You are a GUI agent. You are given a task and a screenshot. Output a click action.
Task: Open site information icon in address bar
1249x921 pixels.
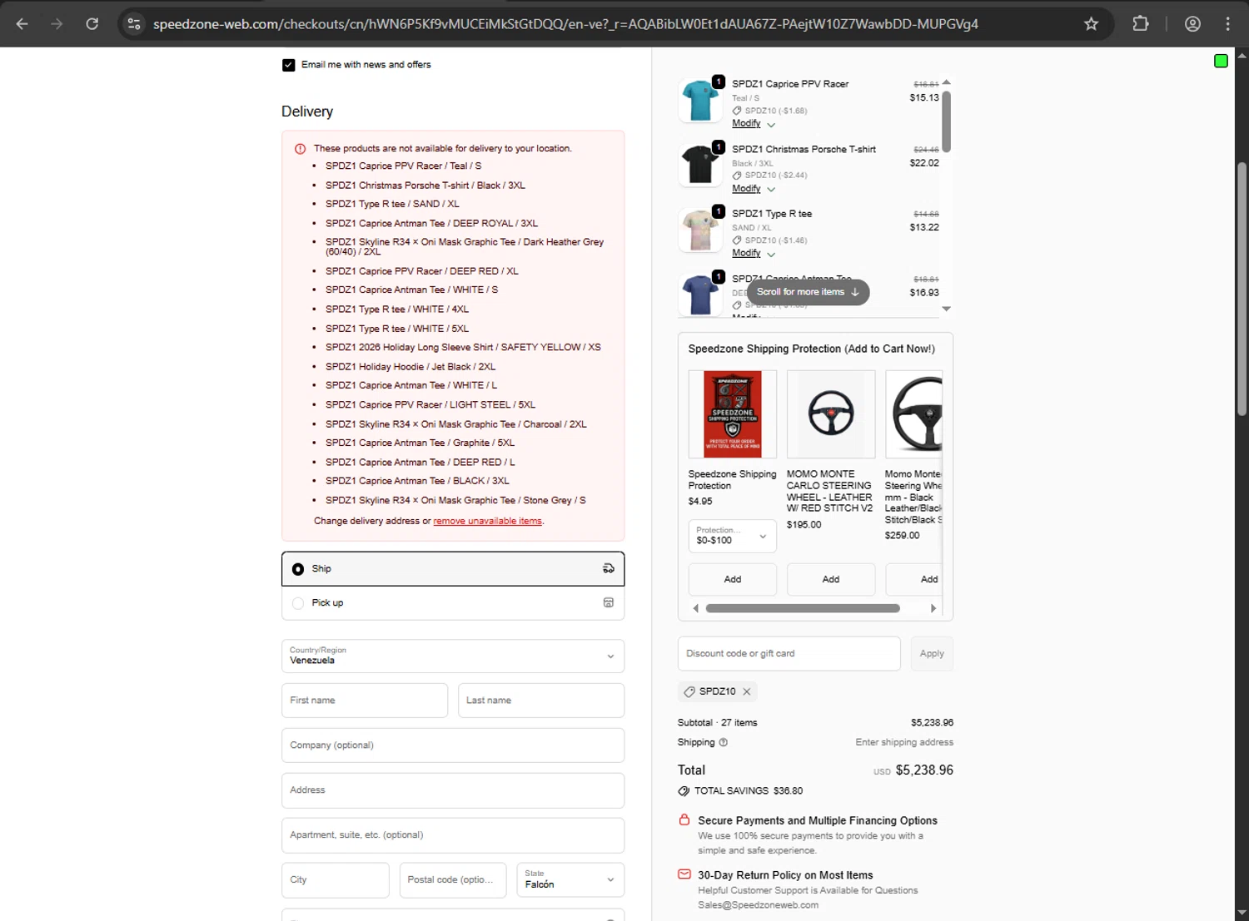(x=134, y=24)
